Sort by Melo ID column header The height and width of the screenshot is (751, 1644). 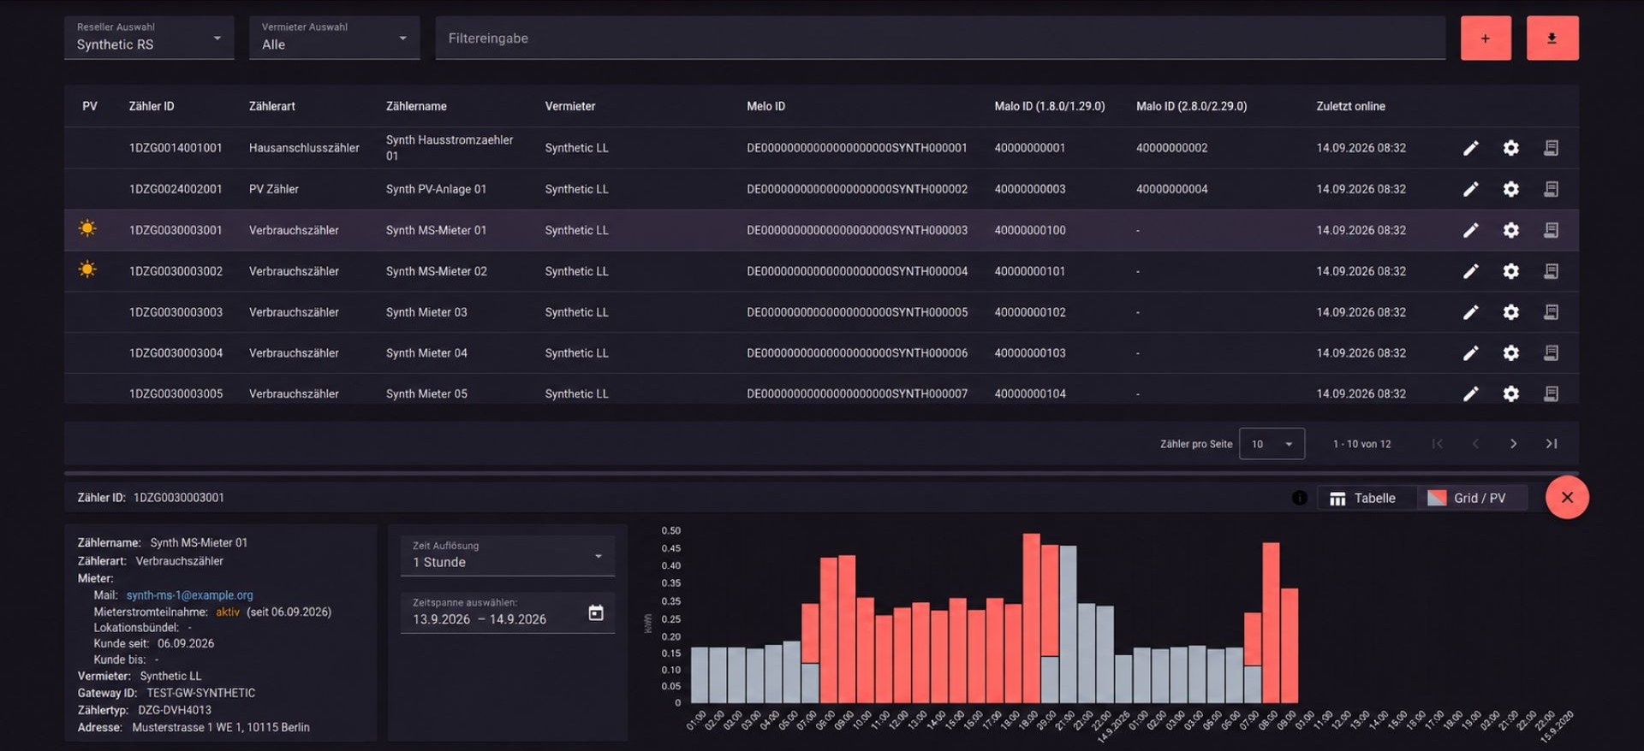click(x=765, y=106)
